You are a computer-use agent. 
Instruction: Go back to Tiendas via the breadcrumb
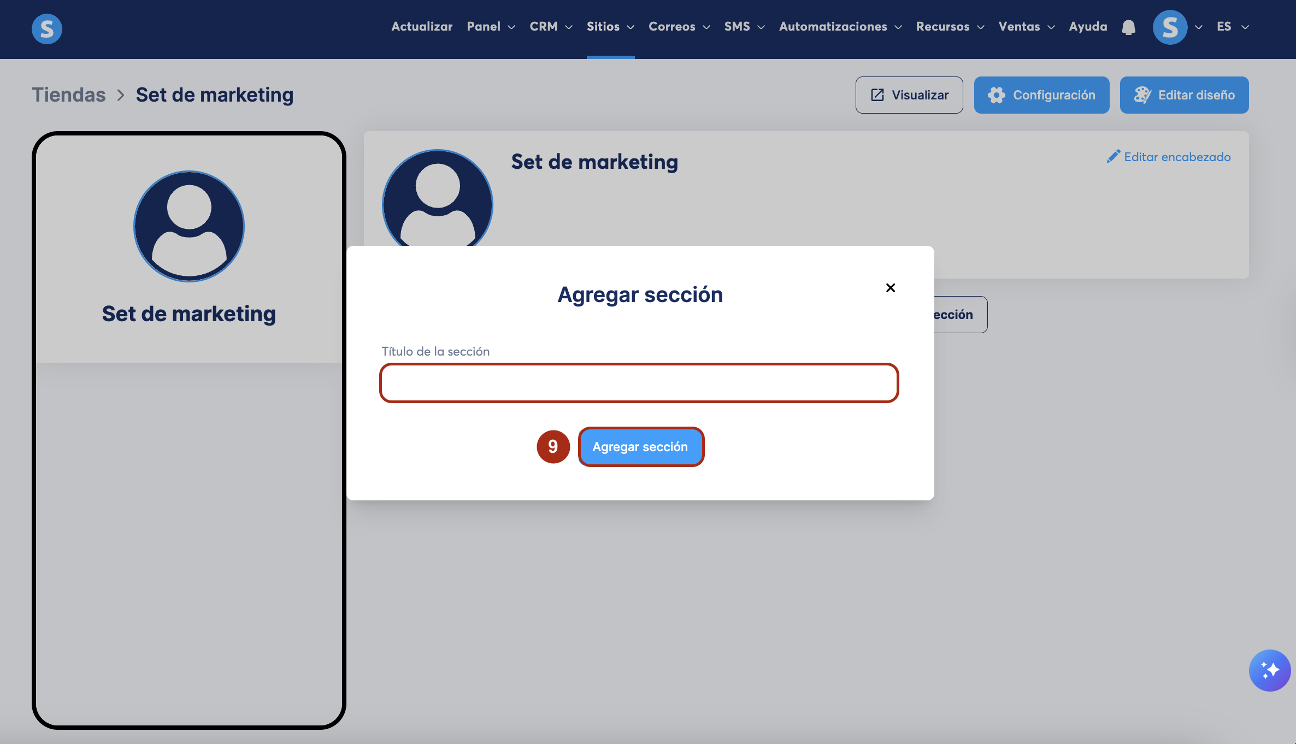pos(69,95)
